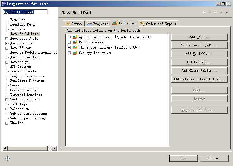The height and width of the screenshot is (166, 233).
Task: Click Add External Class Folder button
Action: (199, 79)
